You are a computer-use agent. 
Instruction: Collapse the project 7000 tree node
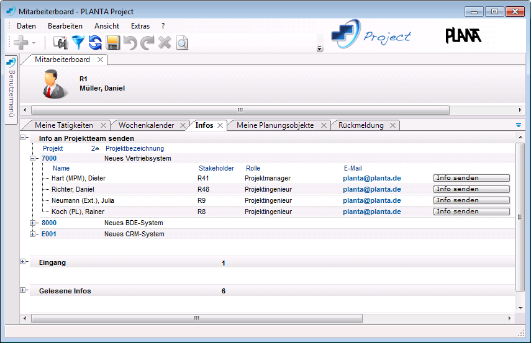pyautogui.click(x=33, y=159)
